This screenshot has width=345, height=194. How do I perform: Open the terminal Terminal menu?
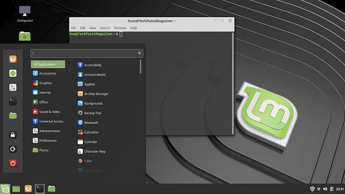[x=120, y=28]
